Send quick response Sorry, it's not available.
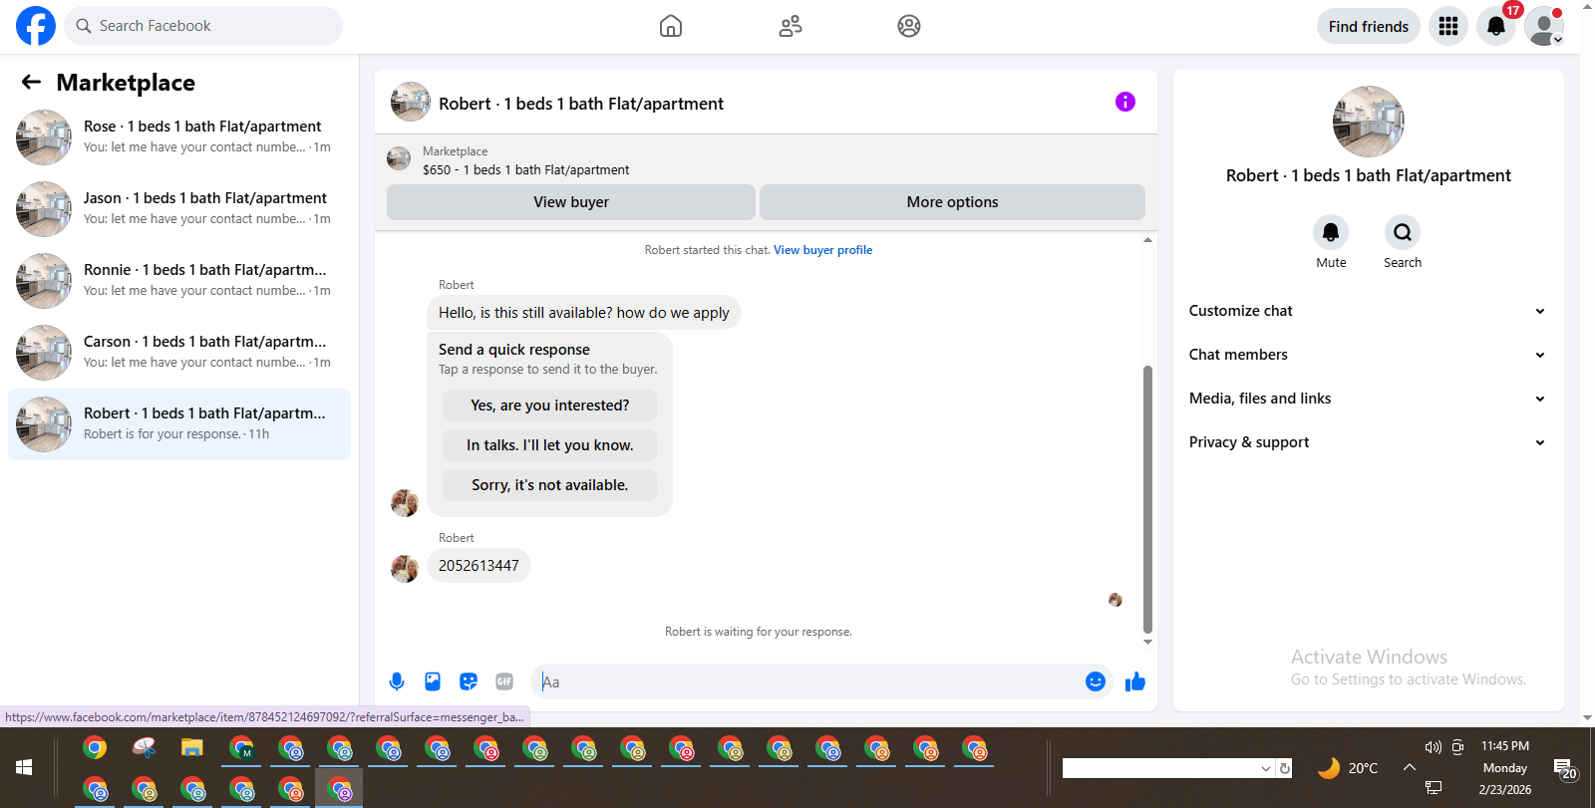Image resolution: width=1595 pixels, height=808 pixels. click(x=550, y=485)
